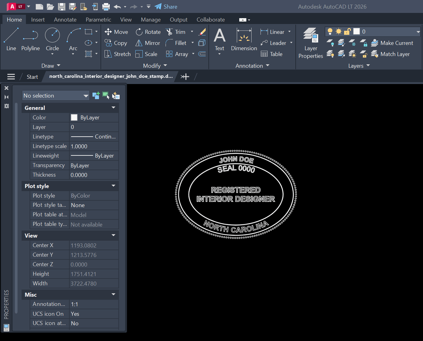Activate the Stretch command

tap(117, 54)
